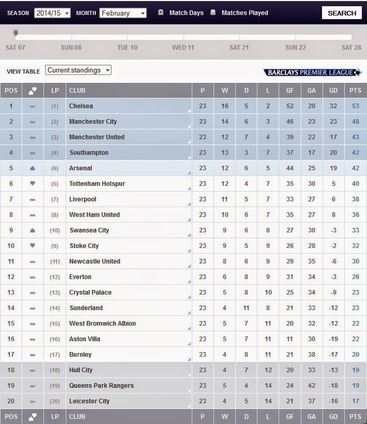Click the match-day slider handle at SAT 07
367x424 pixels.
tap(16, 34)
